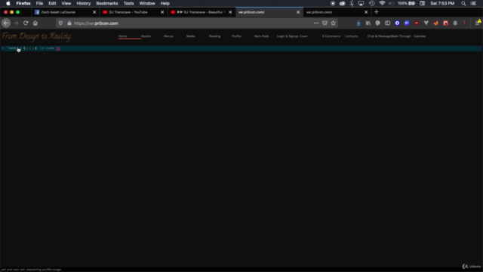Click the V-shaped extension icon

426,23
